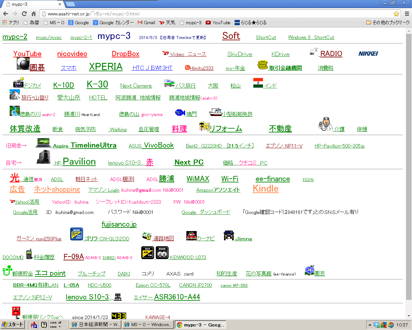The width and height of the screenshot is (412, 330).
Task: Click the red mailbox icon at the bottom
Action: click(16, 313)
